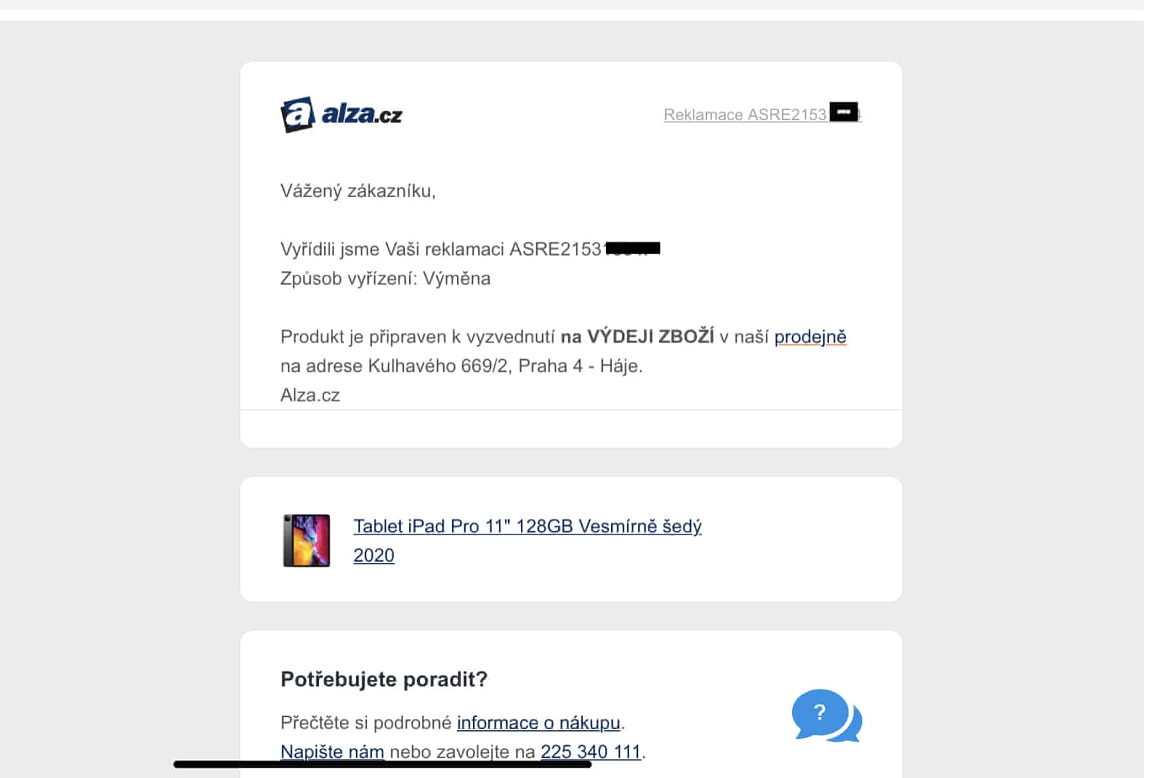The width and height of the screenshot is (1176, 778).
Task: Click the claim number ASRE2153 in the message body
Action: (x=555, y=249)
